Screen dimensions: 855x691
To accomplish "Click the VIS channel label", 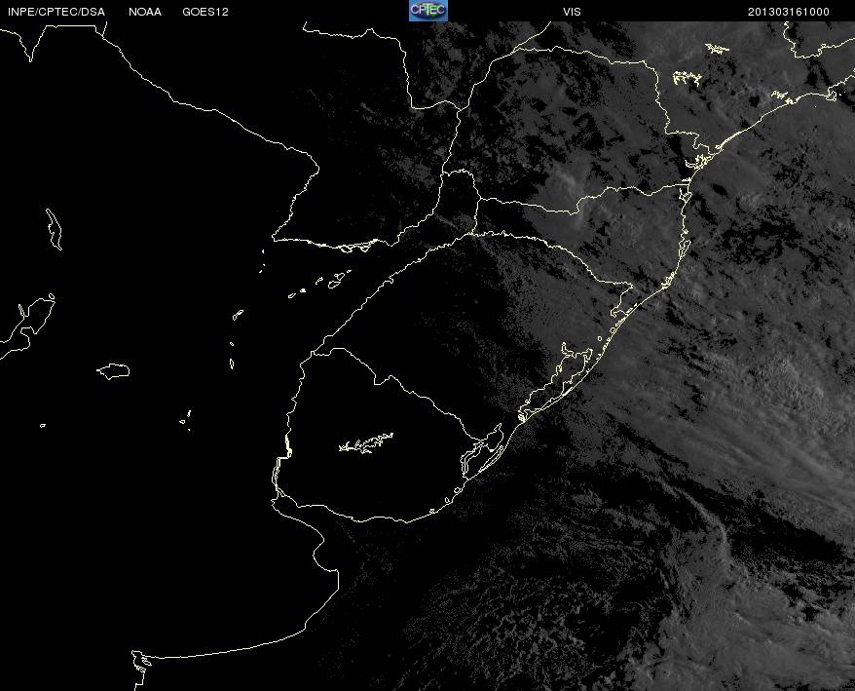I will (x=572, y=12).
